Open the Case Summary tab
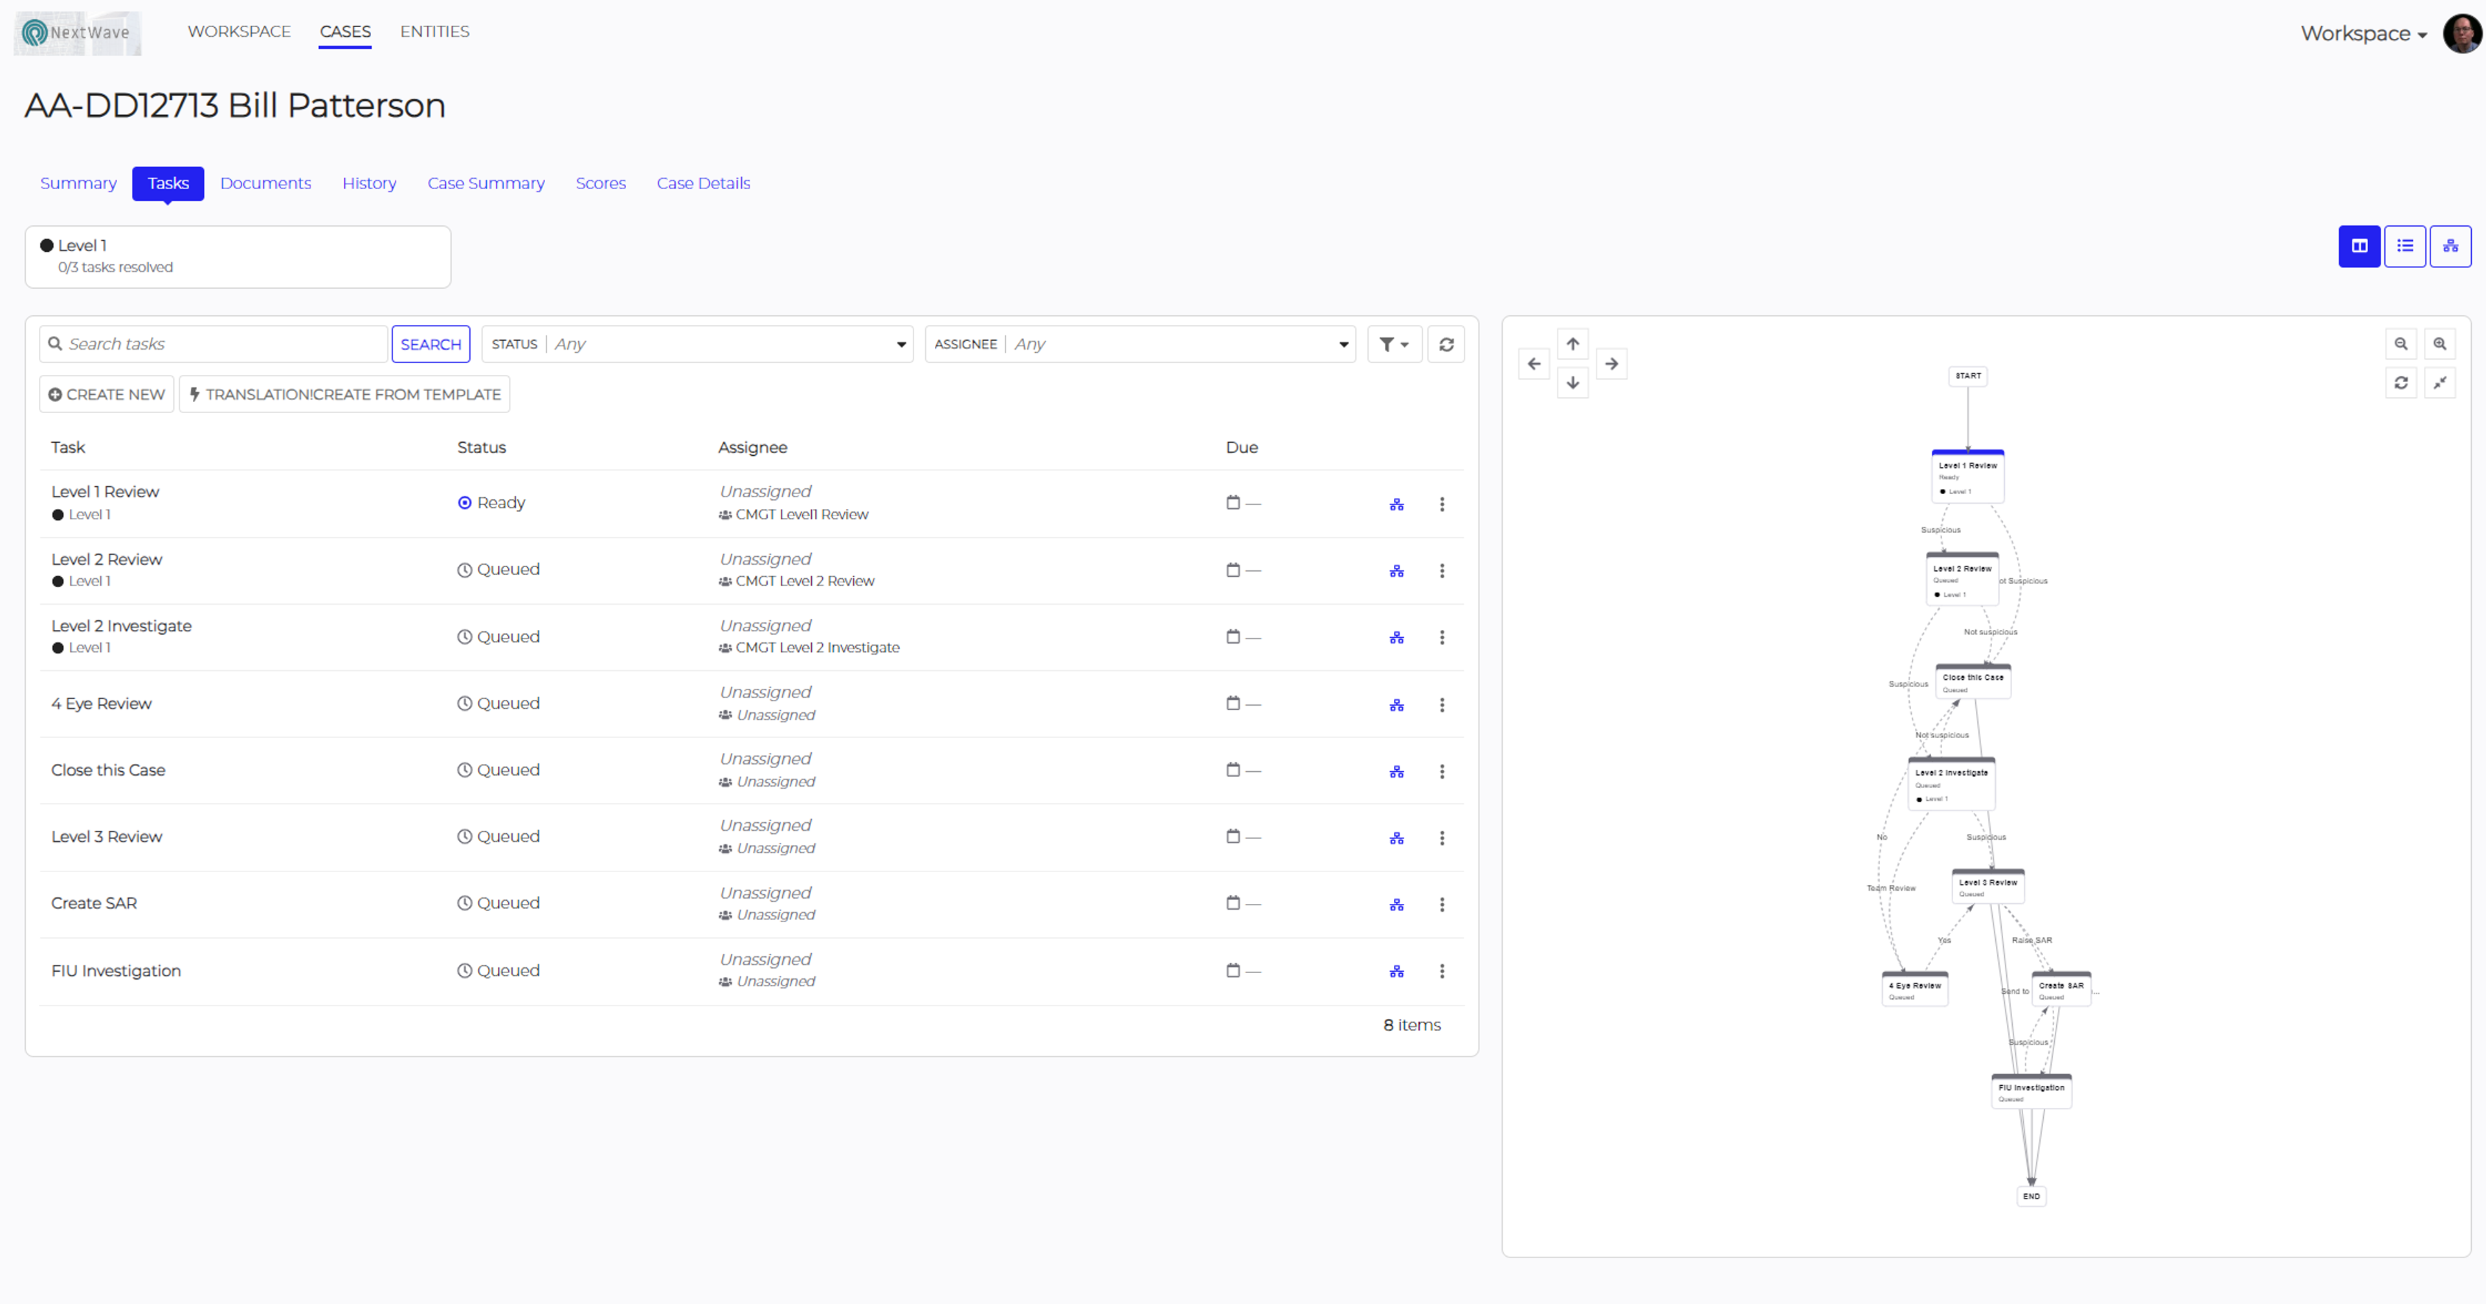Screen dimensions: 2486x1304 pyautogui.click(x=486, y=183)
